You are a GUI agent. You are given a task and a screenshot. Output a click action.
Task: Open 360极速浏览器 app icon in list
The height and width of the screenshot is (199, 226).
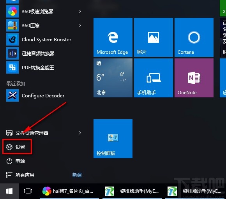pos(12,11)
